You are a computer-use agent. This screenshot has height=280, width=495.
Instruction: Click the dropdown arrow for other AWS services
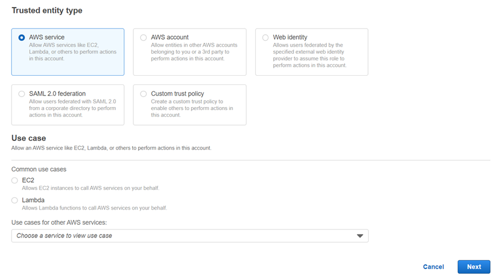[x=359, y=236]
